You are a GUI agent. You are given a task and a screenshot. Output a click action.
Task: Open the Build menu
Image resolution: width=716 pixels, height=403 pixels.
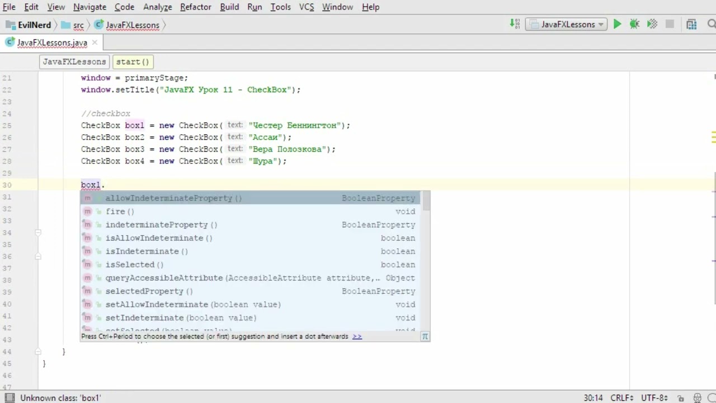pos(229,7)
